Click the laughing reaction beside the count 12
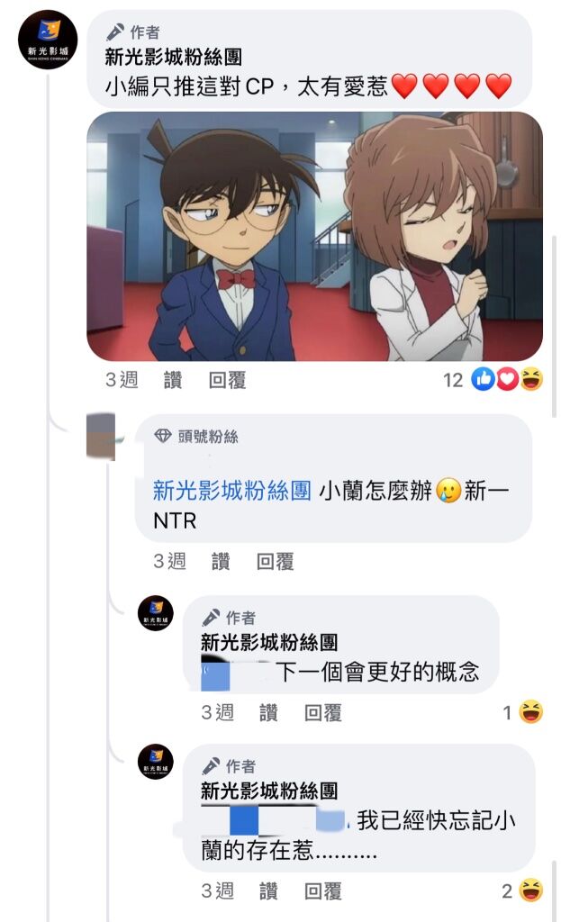561x922 pixels. pyautogui.click(x=531, y=379)
